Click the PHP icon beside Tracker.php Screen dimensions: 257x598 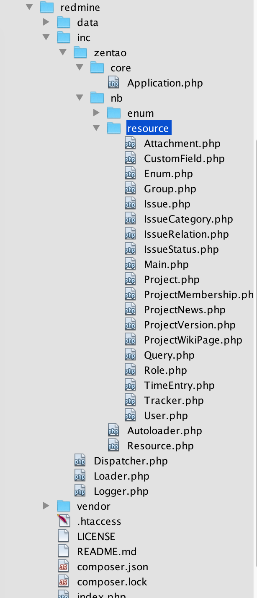click(x=130, y=400)
